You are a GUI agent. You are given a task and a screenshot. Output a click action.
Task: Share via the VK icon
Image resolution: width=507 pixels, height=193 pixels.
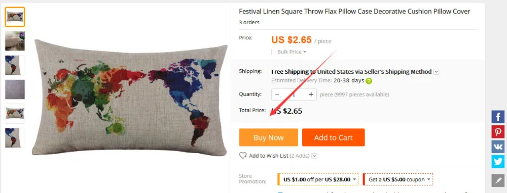tap(498, 147)
